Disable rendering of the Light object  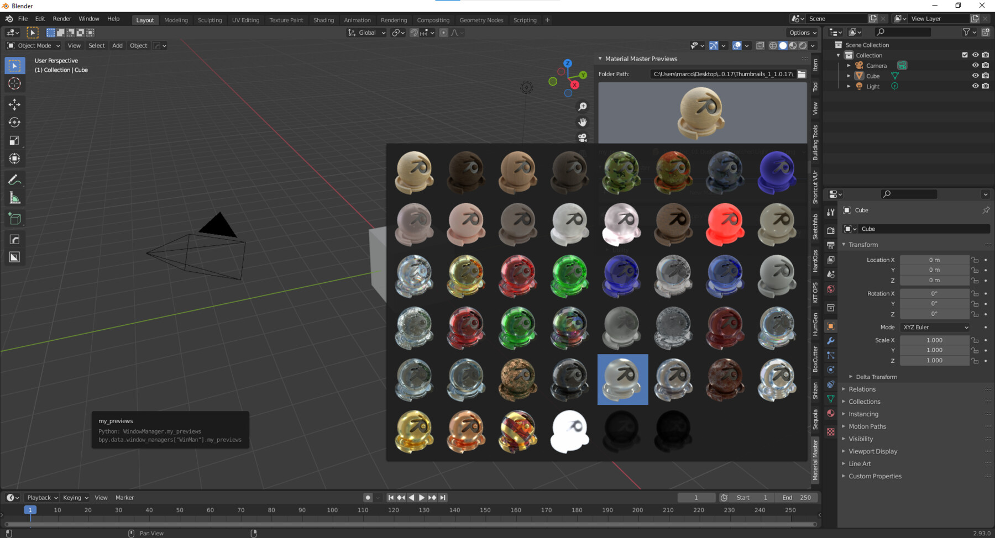tap(986, 86)
